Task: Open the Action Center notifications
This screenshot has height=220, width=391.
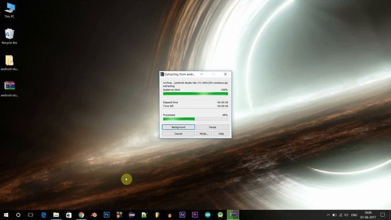Action: pyautogui.click(x=383, y=215)
